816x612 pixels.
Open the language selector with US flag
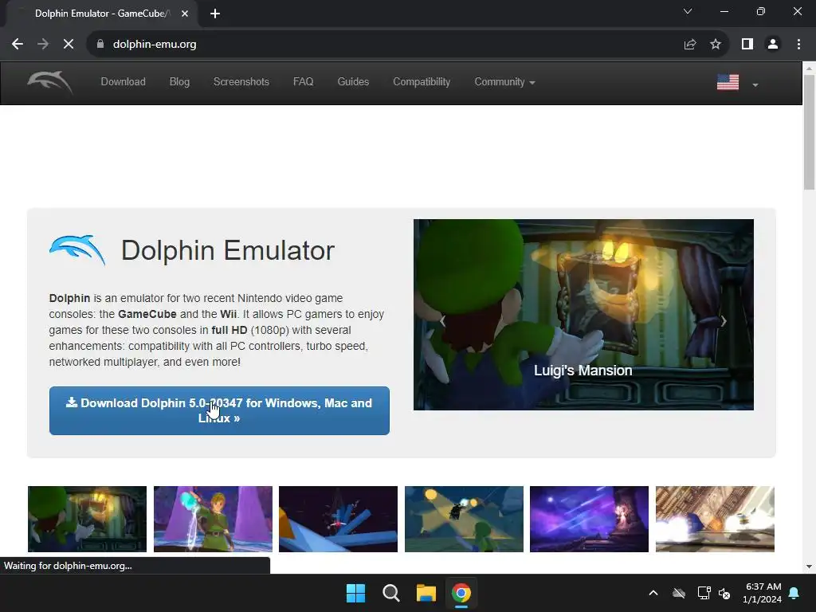(x=737, y=82)
